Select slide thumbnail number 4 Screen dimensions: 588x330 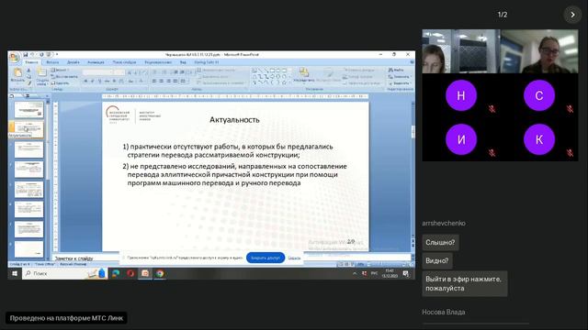[28, 169]
